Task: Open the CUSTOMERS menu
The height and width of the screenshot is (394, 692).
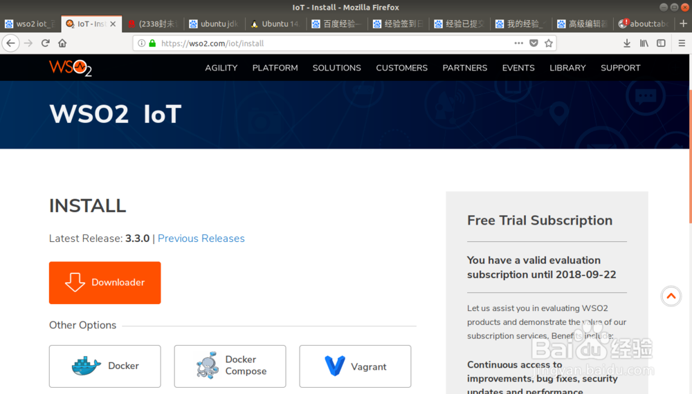Action: point(401,68)
